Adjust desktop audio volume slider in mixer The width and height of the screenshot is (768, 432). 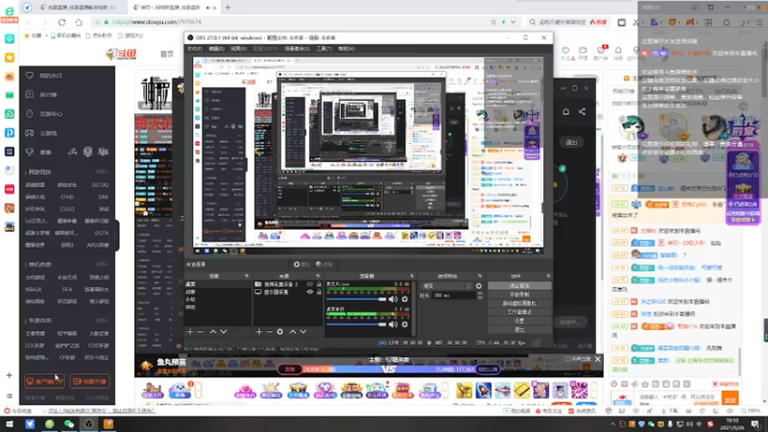point(356,324)
